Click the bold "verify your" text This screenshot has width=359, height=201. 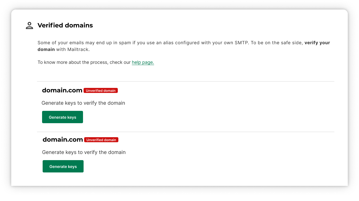pyautogui.click(x=317, y=43)
